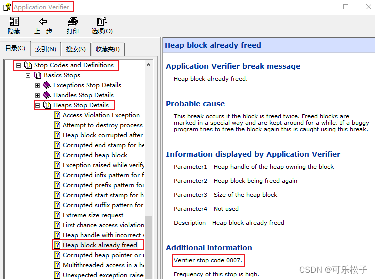This screenshot has width=375, height=279.
Task: Open Corrupted heap pointer topic
Action: (x=103, y=255)
